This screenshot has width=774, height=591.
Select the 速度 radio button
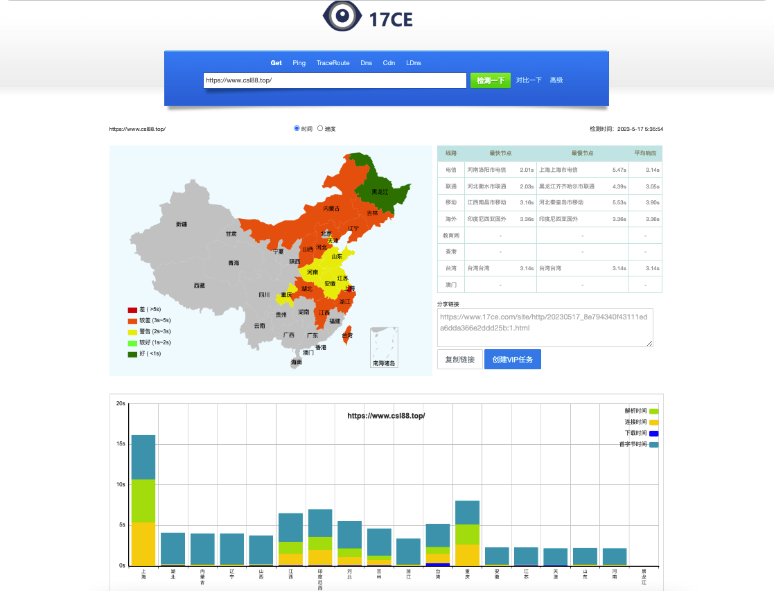click(320, 128)
